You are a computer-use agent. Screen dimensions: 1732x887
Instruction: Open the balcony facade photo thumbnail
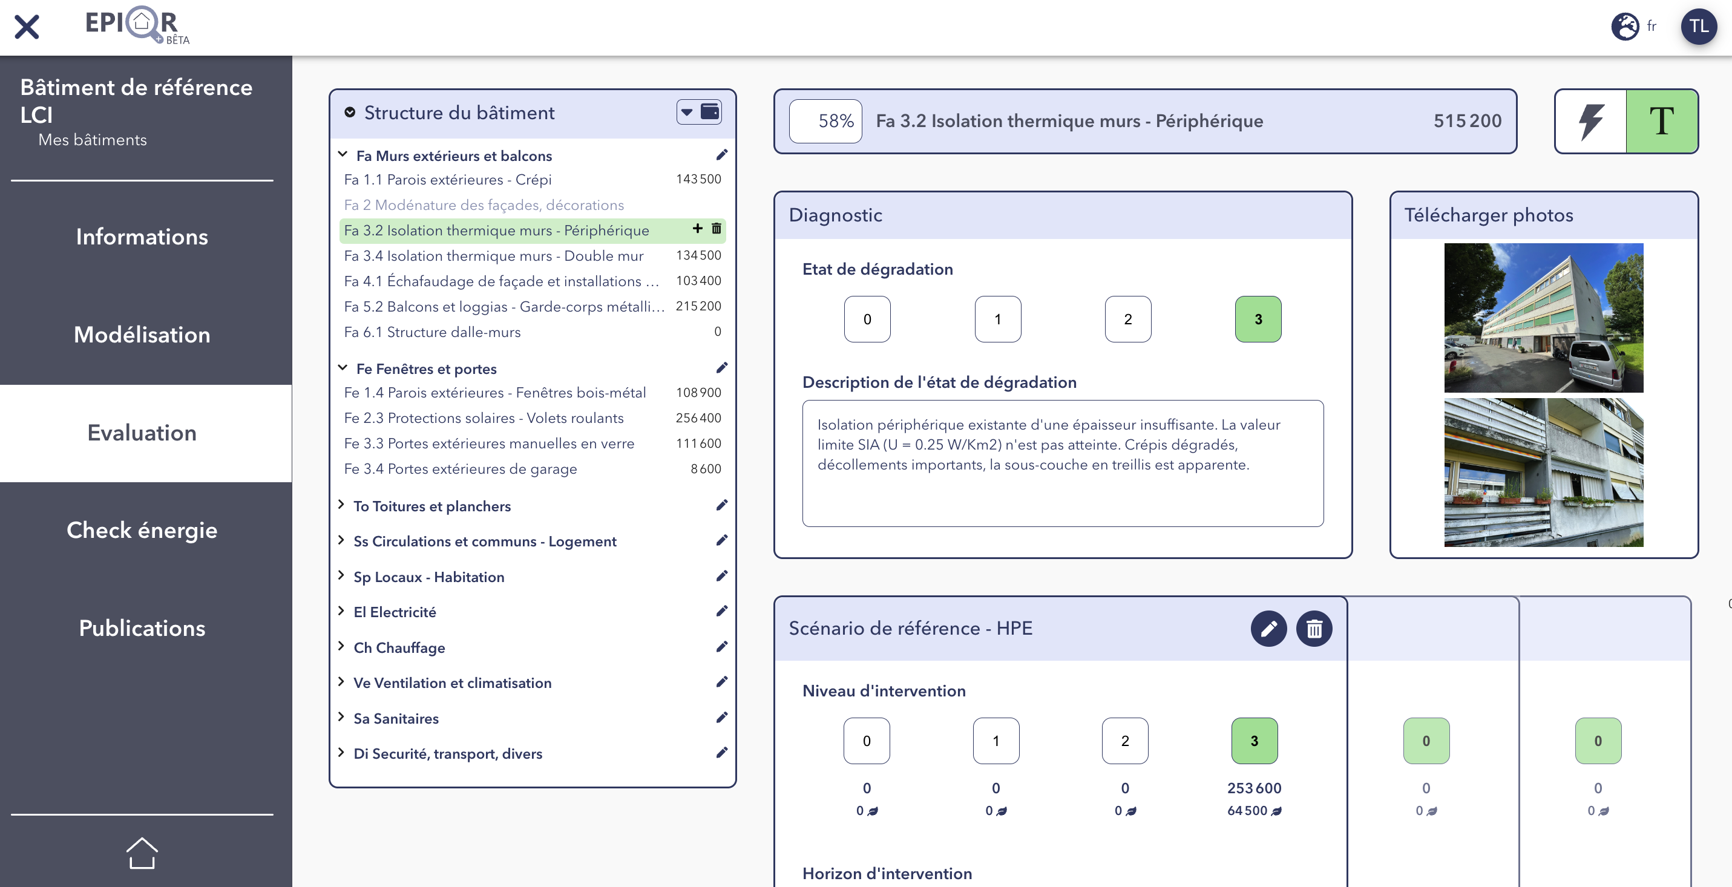point(1544,473)
